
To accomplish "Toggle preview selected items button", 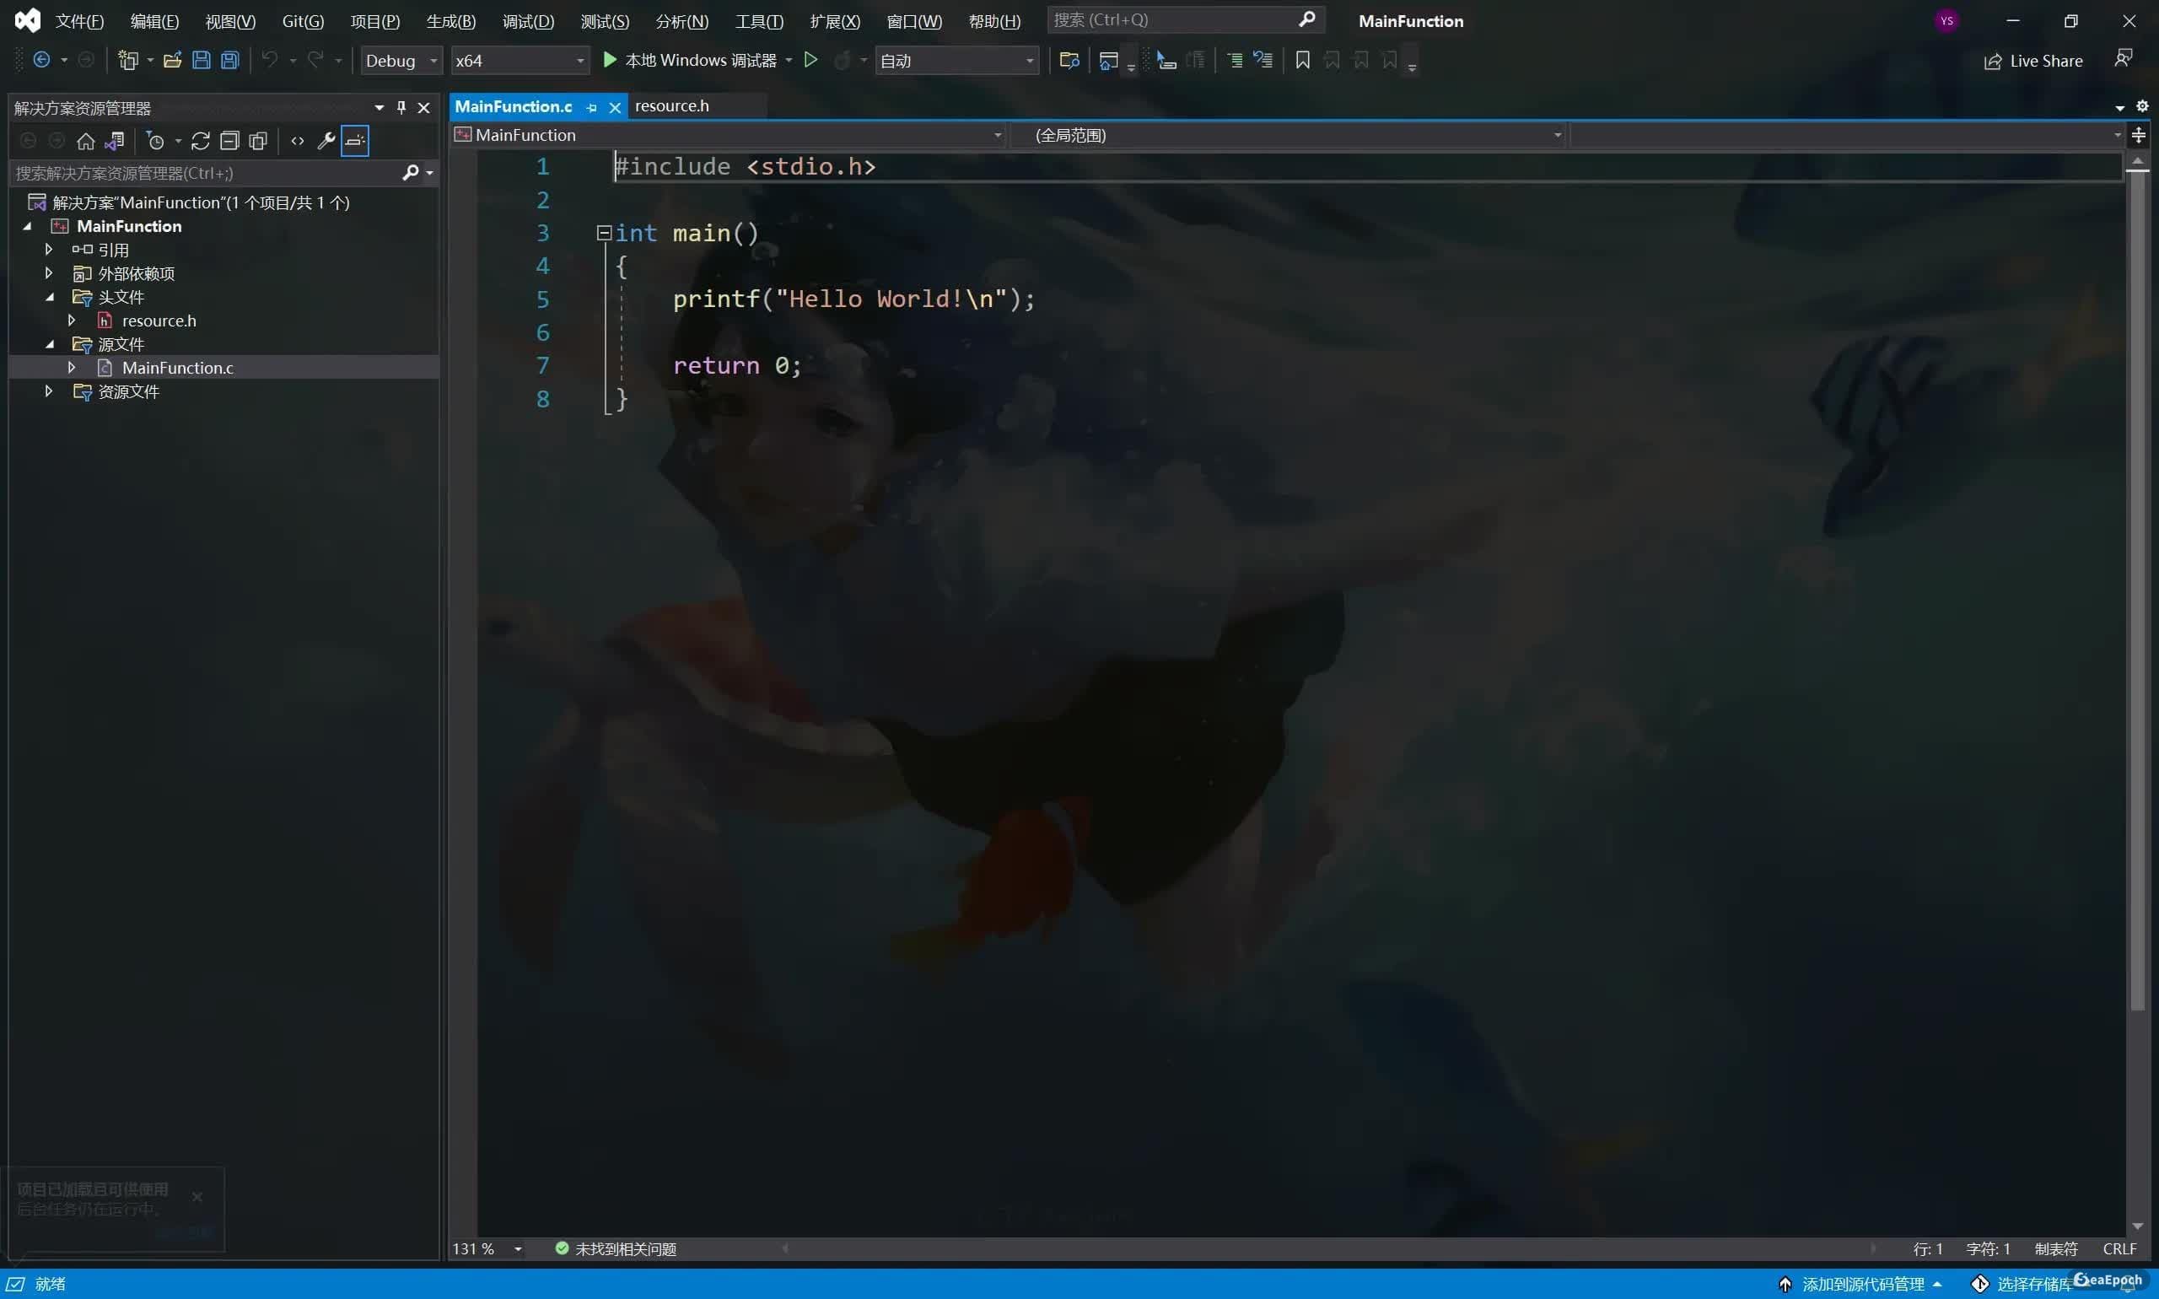I will (x=354, y=141).
